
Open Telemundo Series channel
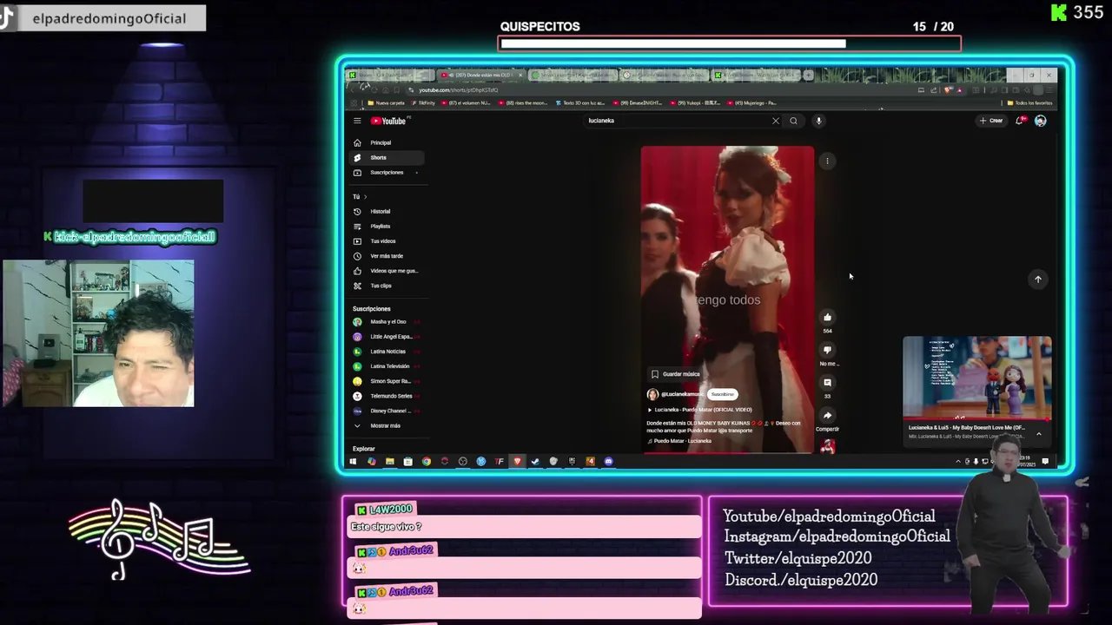tap(388, 396)
